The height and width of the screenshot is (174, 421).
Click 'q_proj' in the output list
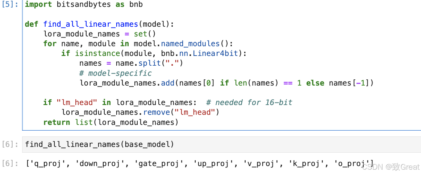(48, 163)
